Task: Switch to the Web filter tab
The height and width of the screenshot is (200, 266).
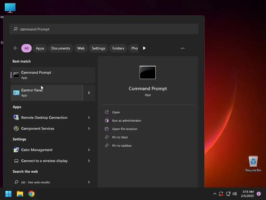Action: (81, 48)
